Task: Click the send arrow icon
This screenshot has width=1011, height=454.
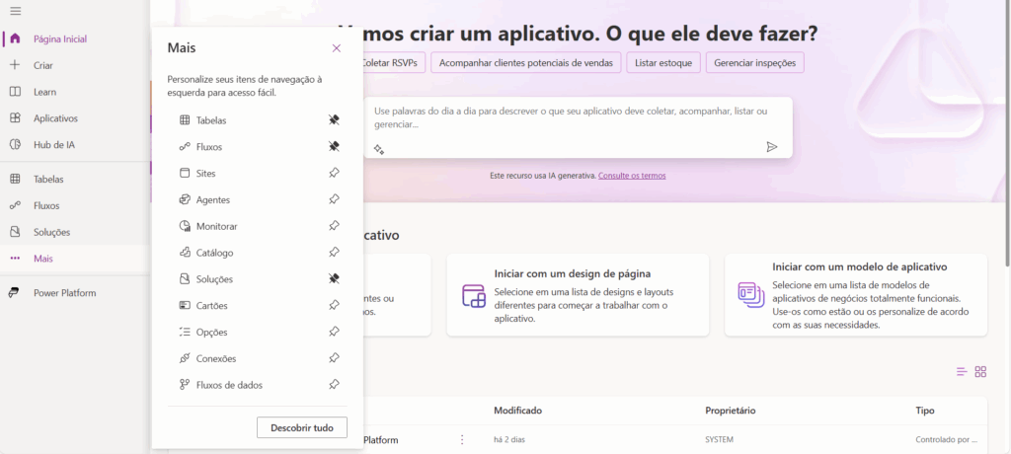Action: tap(772, 147)
